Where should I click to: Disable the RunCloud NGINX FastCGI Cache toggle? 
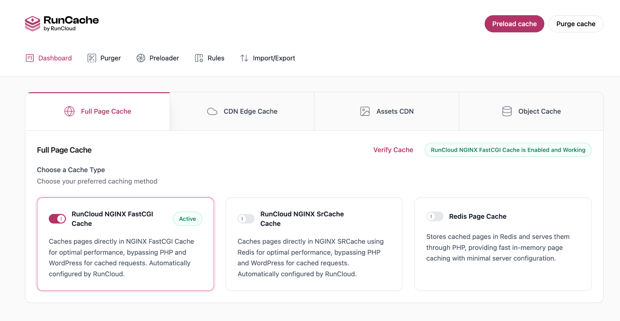point(57,218)
